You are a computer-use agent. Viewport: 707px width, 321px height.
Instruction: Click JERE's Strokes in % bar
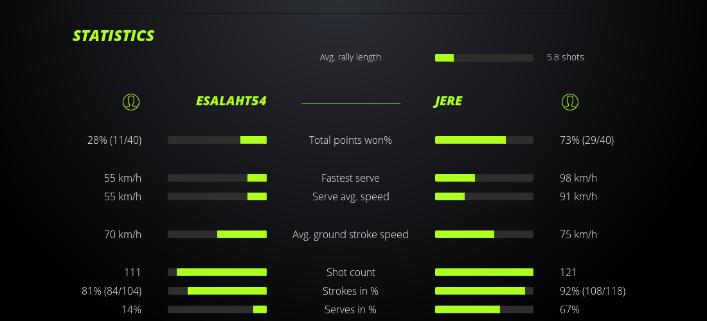tap(484, 291)
